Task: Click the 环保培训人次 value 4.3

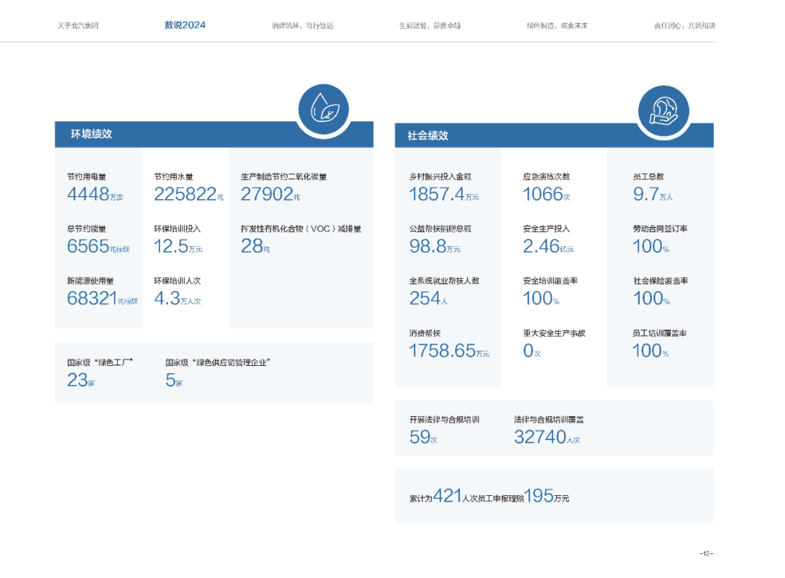Action: point(166,298)
